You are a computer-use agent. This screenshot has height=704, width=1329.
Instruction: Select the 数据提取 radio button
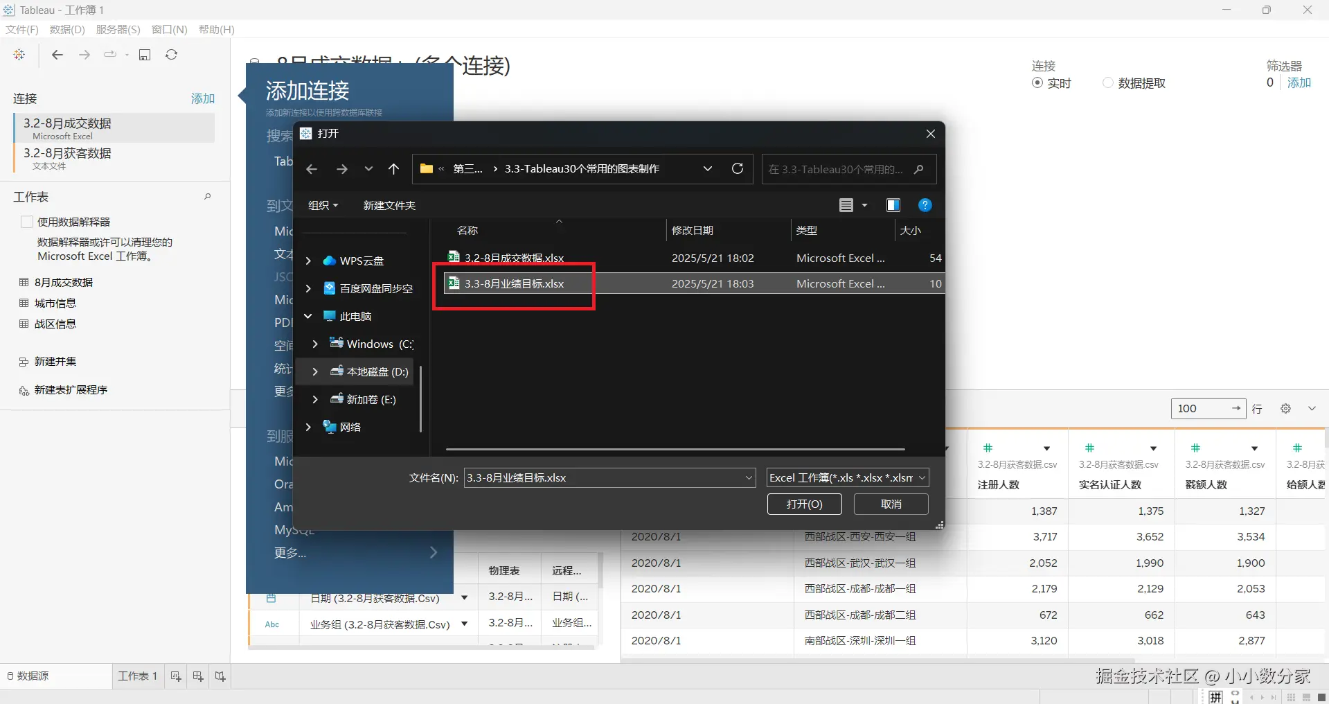click(1108, 83)
